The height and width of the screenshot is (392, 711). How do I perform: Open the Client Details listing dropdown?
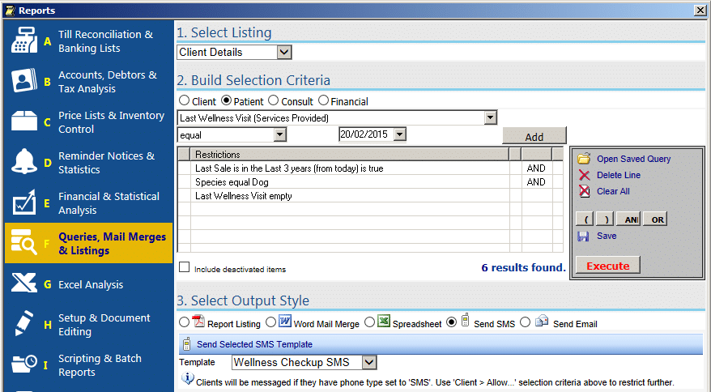pyautogui.click(x=284, y=52)
